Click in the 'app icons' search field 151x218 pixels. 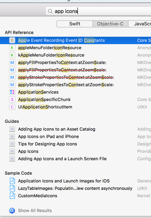(99, 11)
